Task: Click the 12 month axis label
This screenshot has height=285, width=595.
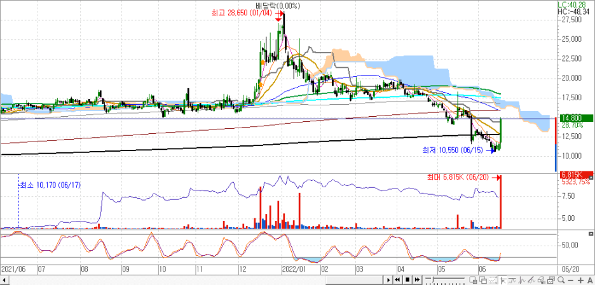Action: (x=243, y=268)
